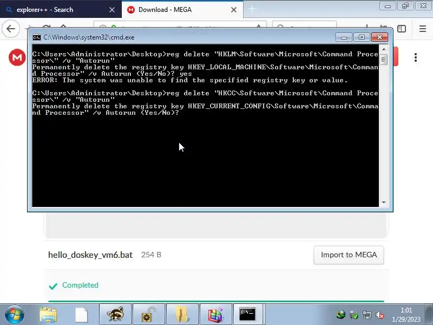
Task: Open the globe tray icon
Action: [x=341, y=315]
